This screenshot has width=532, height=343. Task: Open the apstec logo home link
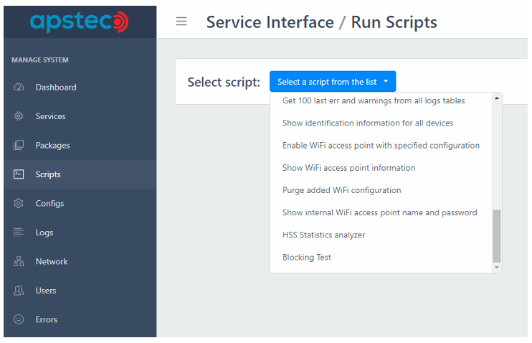click(x=79, y=22)
